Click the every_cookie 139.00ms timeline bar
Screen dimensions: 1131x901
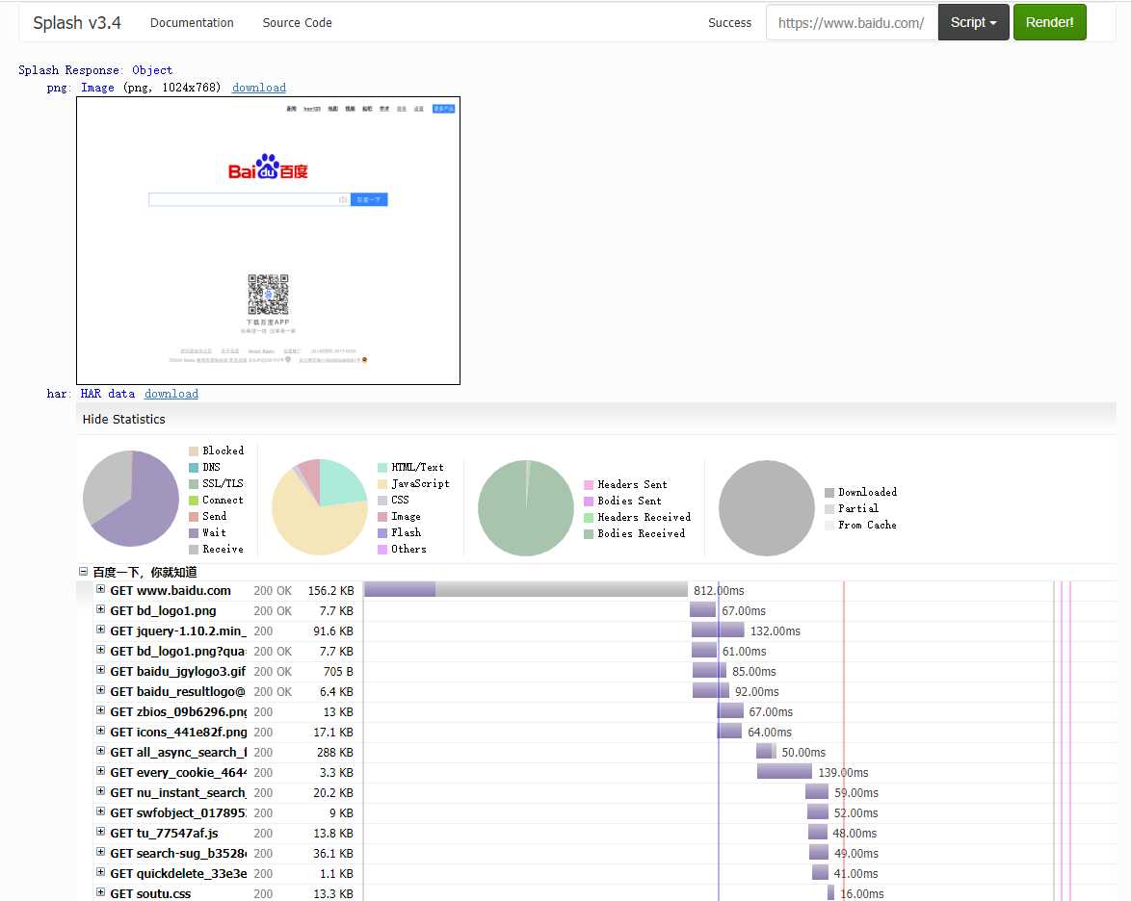785,771
